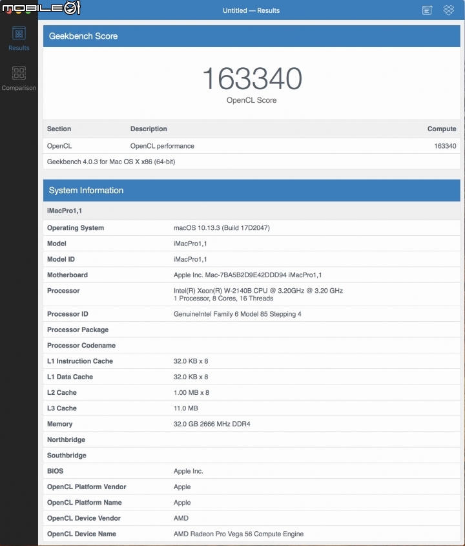The image size is (465, 546).
Task: Click the upload results toolbar icon
Action: tap(427, 10)
